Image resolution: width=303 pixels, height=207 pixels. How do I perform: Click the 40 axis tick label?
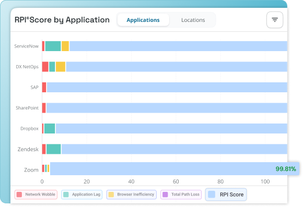pyautogui.click(x=131, y=181)
